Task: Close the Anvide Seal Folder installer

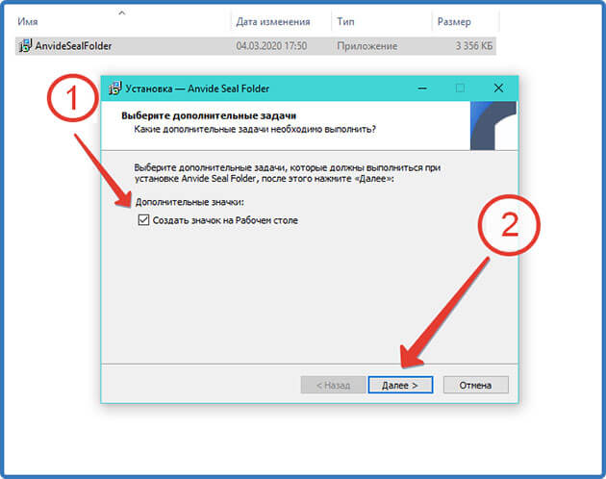Action: click(498, 88)
